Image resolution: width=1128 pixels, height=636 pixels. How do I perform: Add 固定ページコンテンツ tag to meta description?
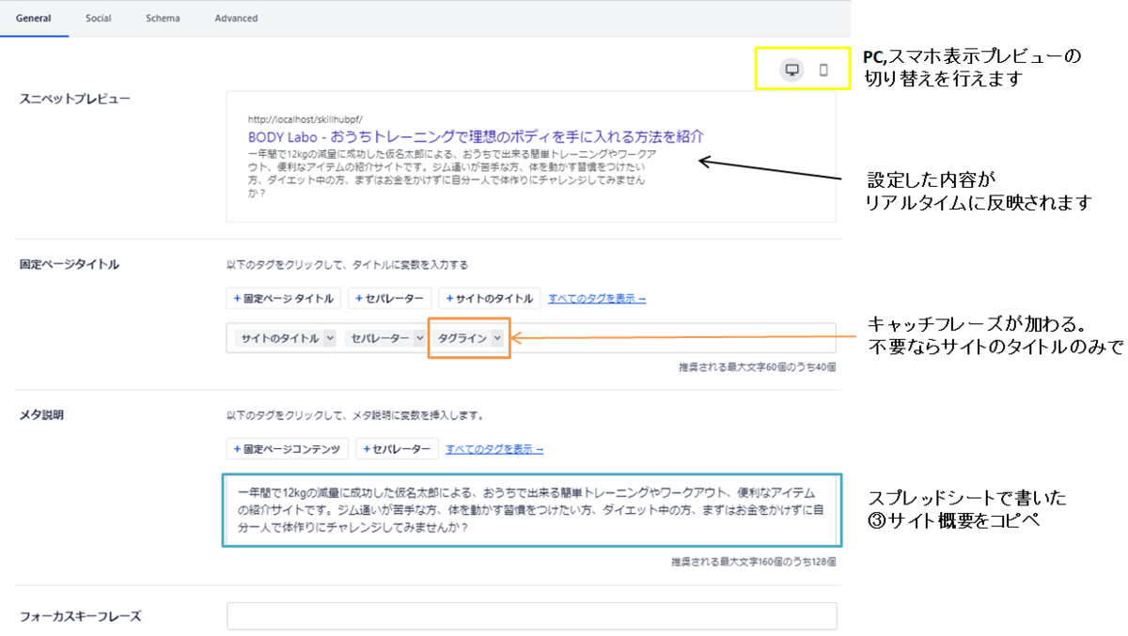click(288, 449)
